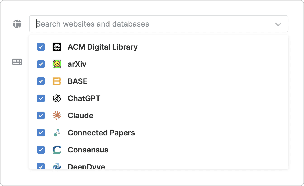The height and width of the screenshot is (186, 304).
Task: Click the ACM Digital Library logo icon
Action: (x=57, y=47)
